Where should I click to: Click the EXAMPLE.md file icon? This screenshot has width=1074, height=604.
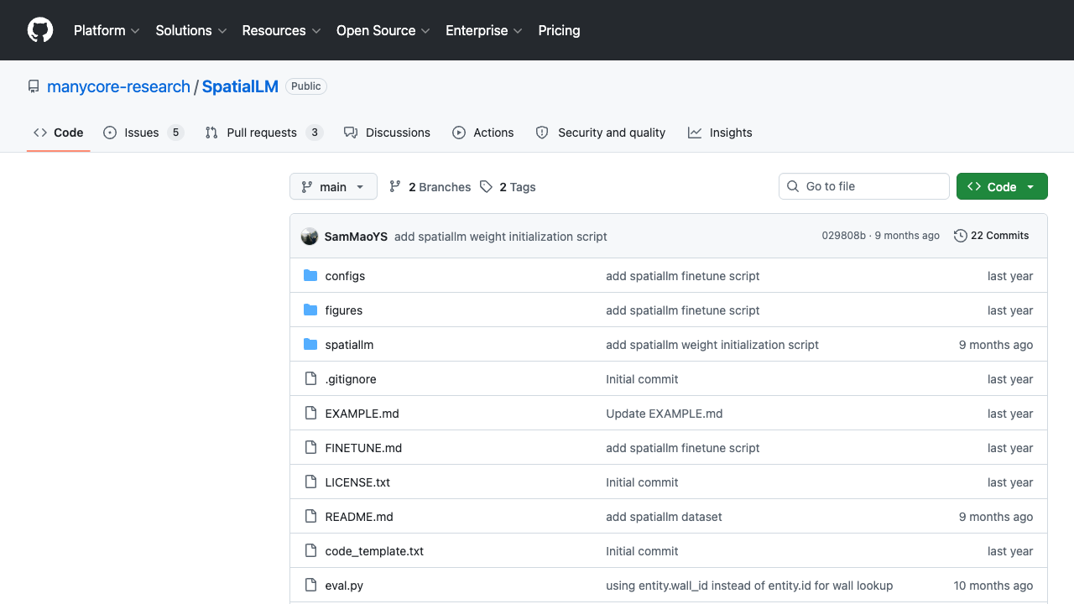pos(310,414)
